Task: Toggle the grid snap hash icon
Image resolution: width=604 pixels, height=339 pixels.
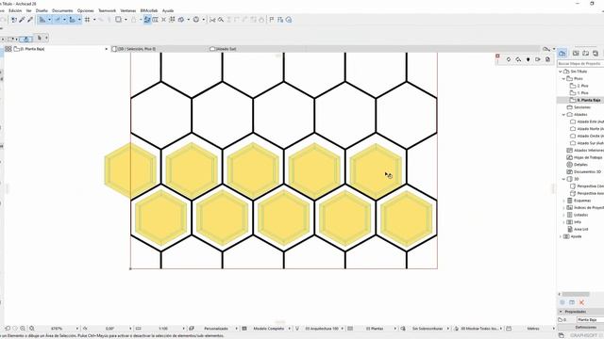Action: click(88, 20)
